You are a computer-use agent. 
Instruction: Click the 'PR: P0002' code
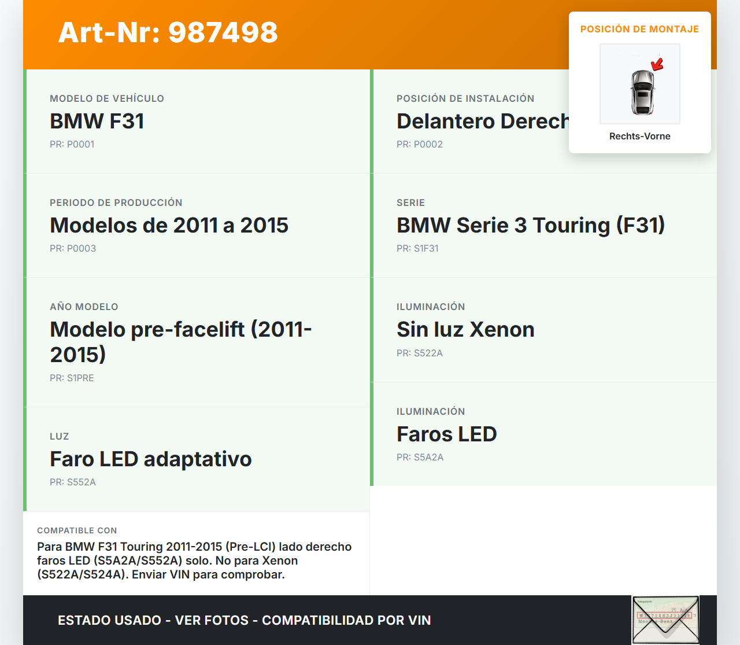[420, 144]
